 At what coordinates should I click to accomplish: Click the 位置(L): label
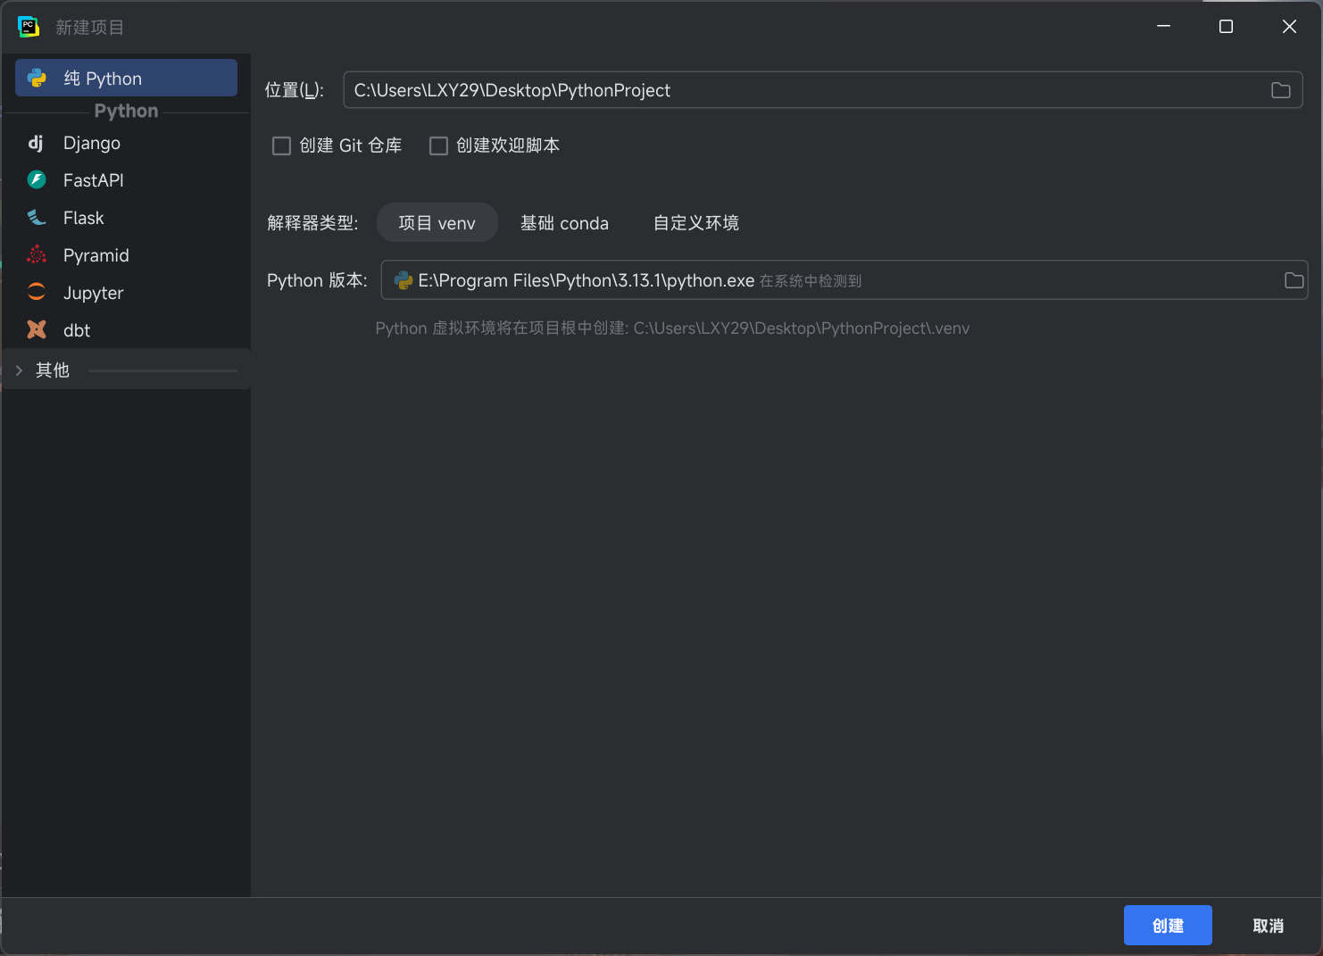point(295,90)
